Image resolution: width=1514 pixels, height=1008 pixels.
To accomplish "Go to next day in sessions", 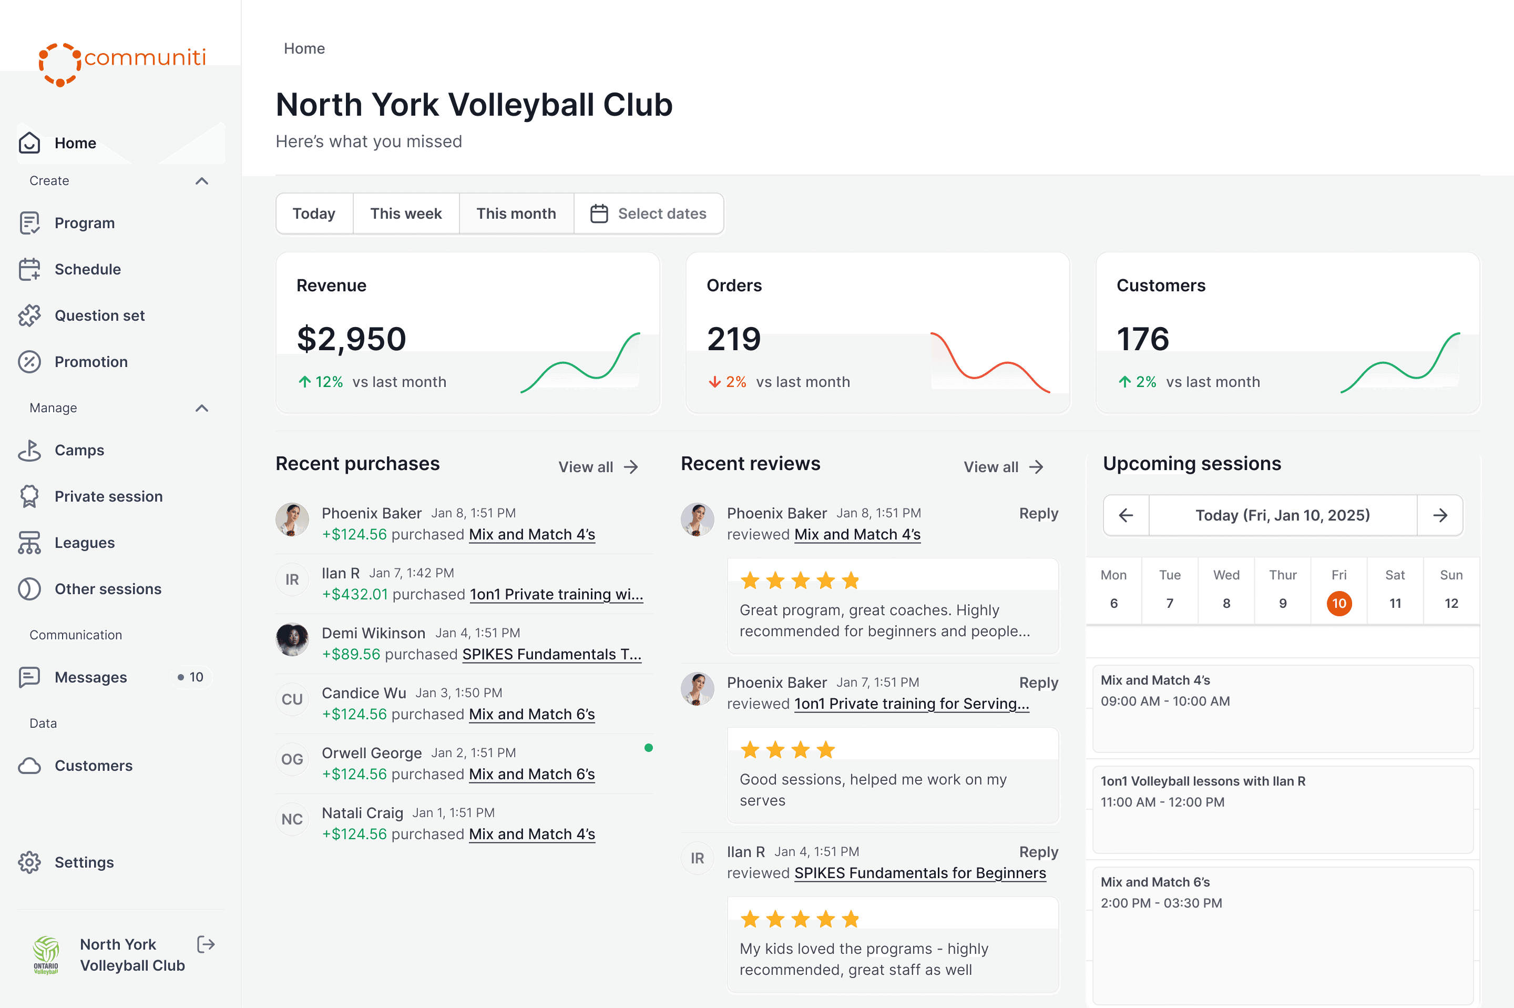I will (1440, 515).
